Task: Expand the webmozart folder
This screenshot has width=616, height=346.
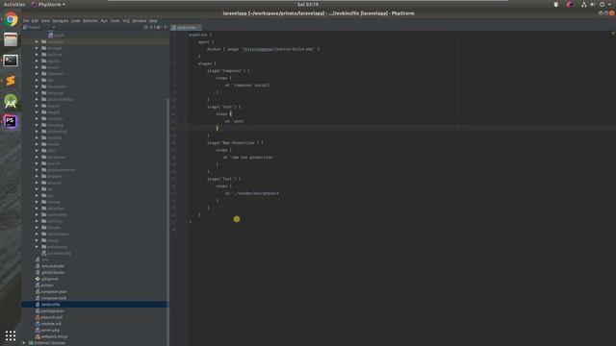Action: click(x=37, y=247)
